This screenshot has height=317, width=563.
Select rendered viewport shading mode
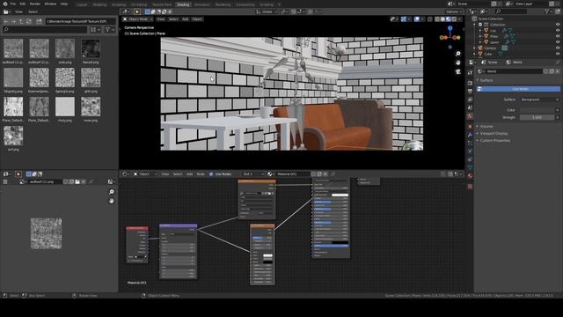pos(454,19)
